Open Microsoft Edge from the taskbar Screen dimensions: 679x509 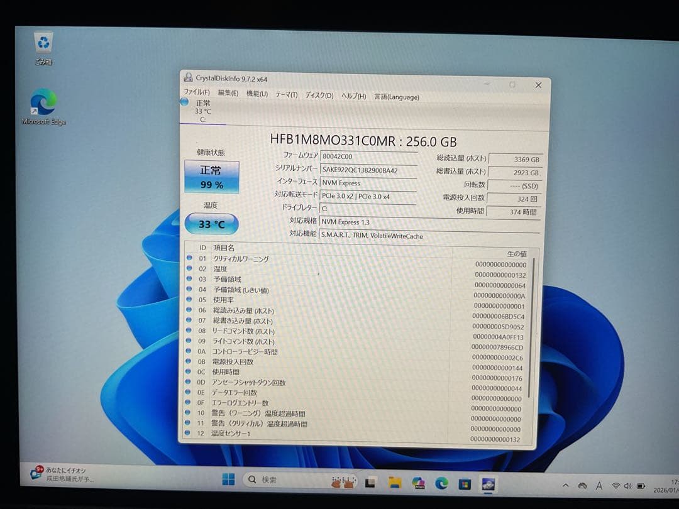tap(441, 483)
